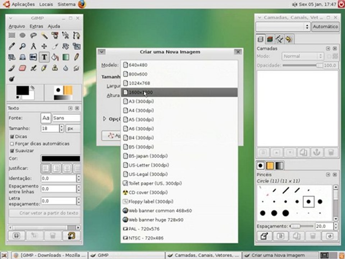Adjust the Opacidade slider
The width and height of the screenshot is (345, 259).
coord(303,65)
